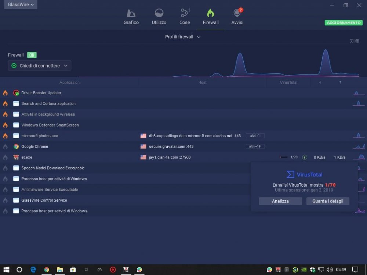Click the Google Chrome app icon in list
367x275 pixels.
16,147
